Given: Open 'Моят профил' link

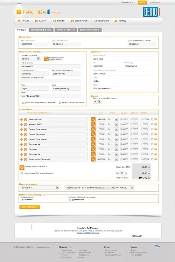Looking at the screenshot, I should (x=155, y=3).
